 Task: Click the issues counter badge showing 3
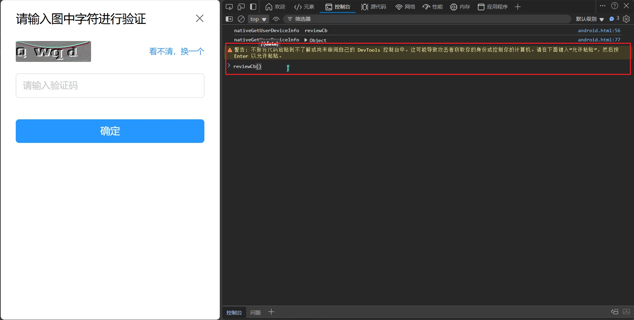(x=614, y=19)
